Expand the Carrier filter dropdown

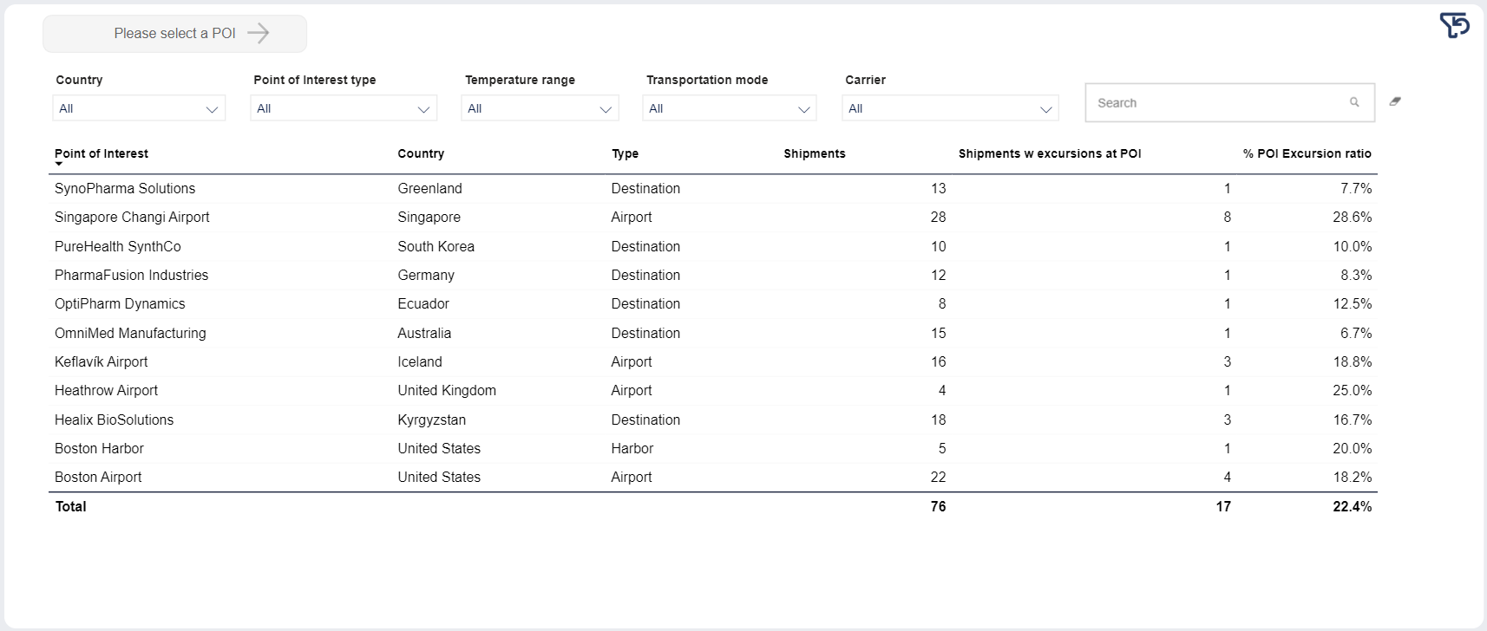pos(950,108)
